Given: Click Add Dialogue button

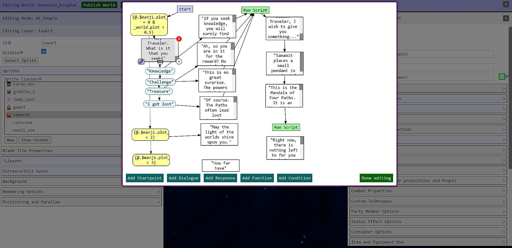Looking at the screenshot, I should point(183,178).
